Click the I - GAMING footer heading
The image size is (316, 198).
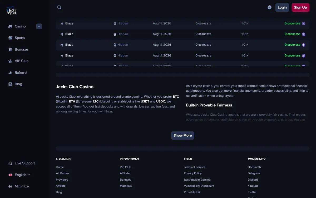point(63,159)
